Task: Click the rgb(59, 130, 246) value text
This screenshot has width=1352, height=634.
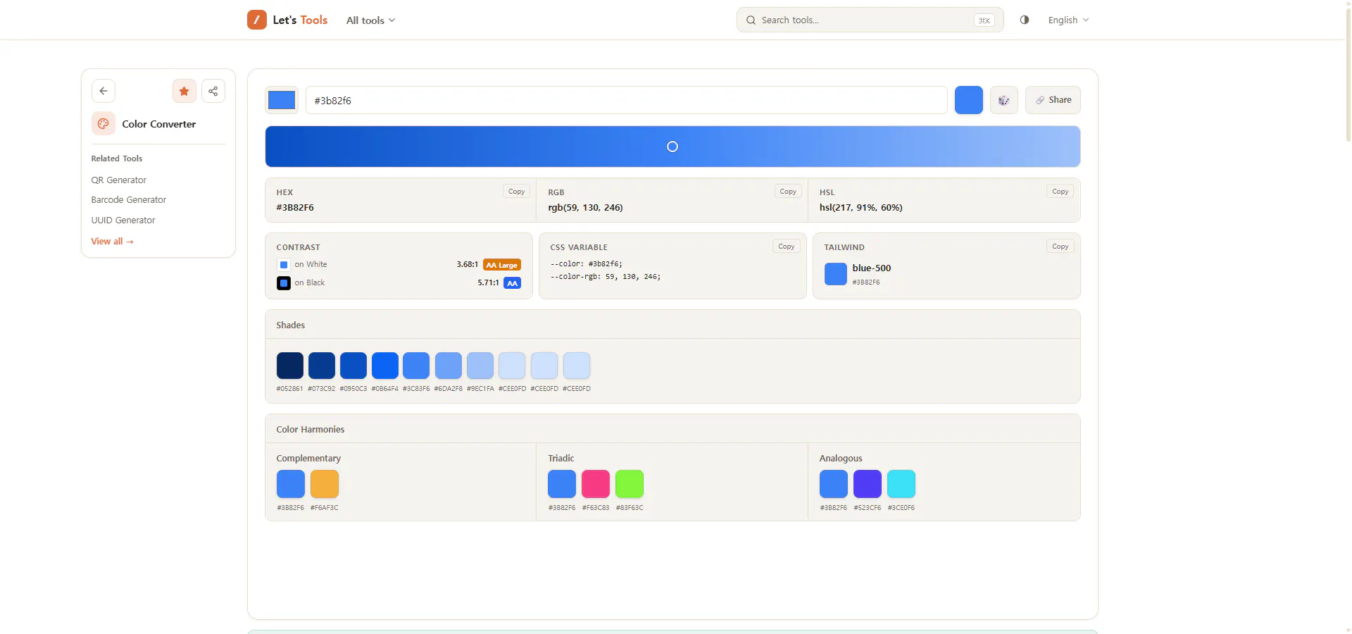Action: [585, 208]
